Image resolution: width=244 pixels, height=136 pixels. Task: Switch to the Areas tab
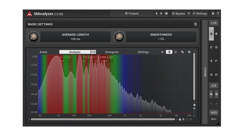(43, 52)
